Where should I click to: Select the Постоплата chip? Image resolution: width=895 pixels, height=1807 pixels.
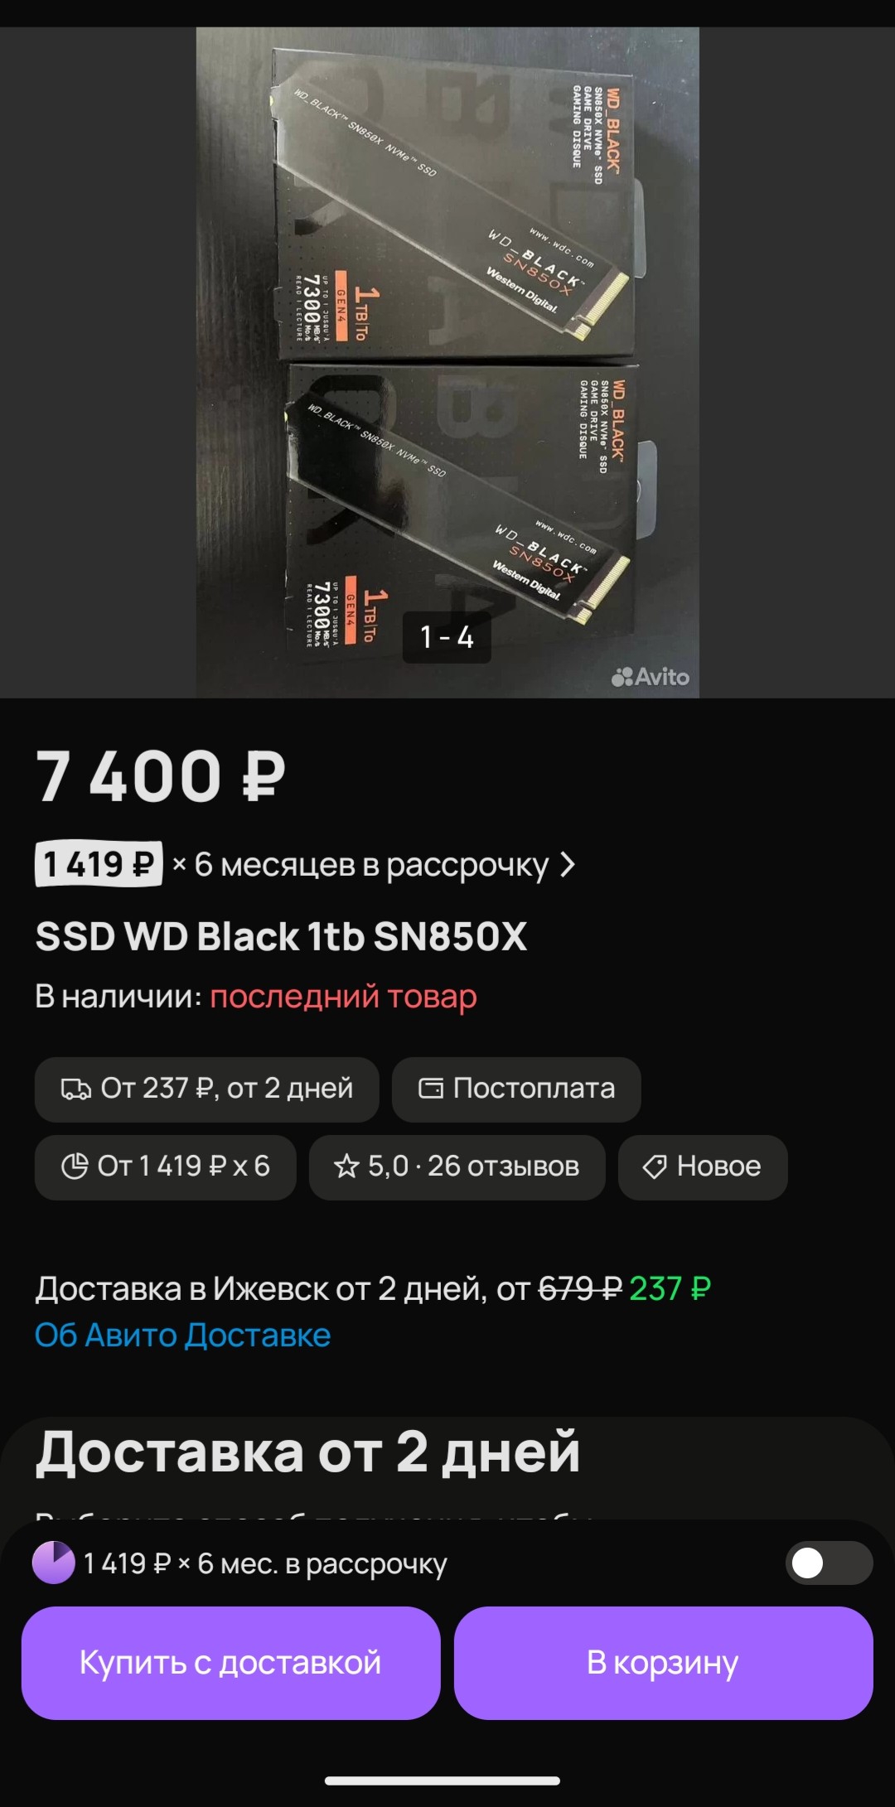tap(516, 1089)
